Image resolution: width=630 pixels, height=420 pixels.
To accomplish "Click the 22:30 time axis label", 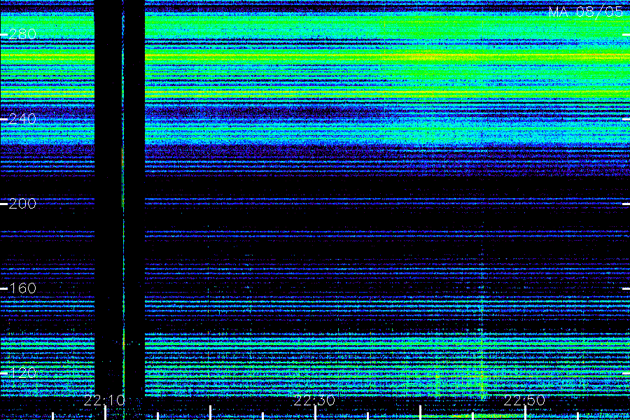I will [x=314, y=400].
